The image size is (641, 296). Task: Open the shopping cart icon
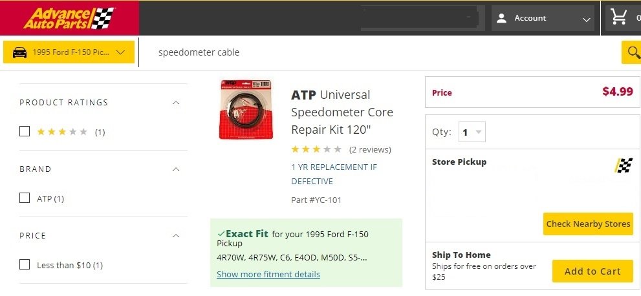click(x=619, y=17)
